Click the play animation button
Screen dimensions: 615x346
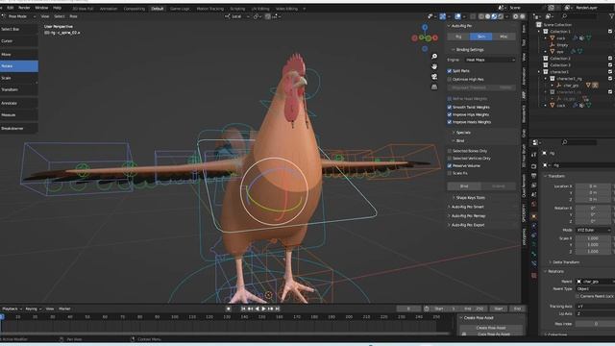click(x=263, y=309)
